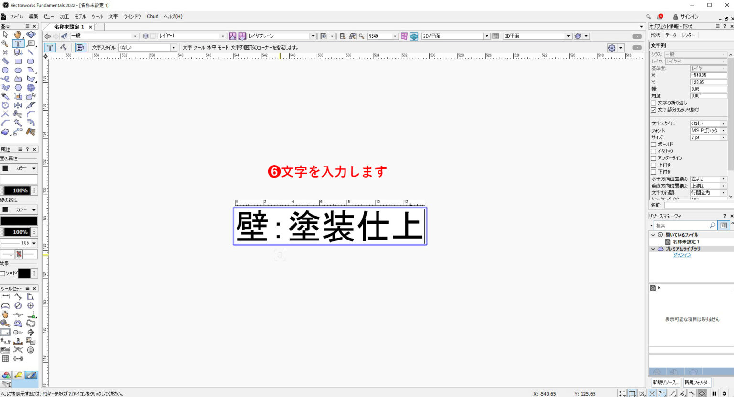This screenshot has height=397, width=734.
Task: Select the scissors trim tool
Action: coord(18,114)
